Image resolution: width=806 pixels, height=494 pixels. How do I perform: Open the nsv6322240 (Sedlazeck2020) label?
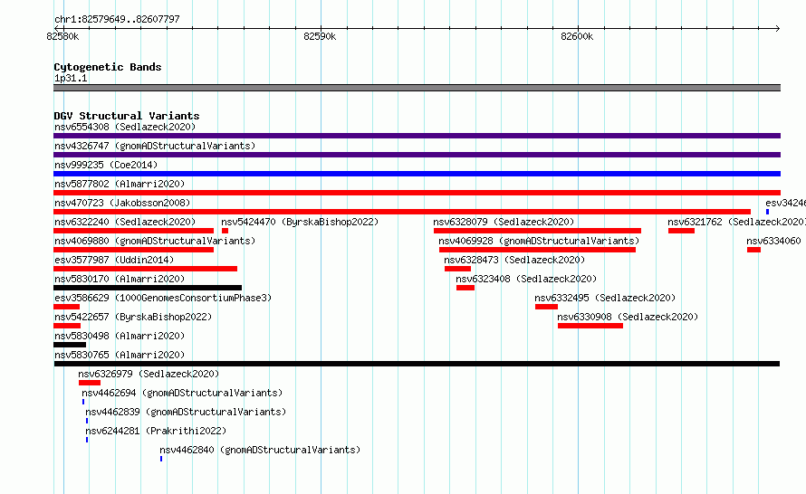(x=125, y=222)
